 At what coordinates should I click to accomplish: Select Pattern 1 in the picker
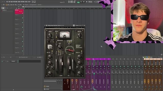tap(5, 10)
